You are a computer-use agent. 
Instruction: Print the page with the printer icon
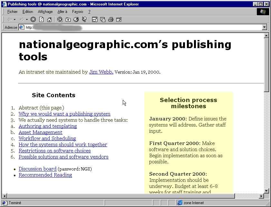pyautogui.click(x=111, y=19)
